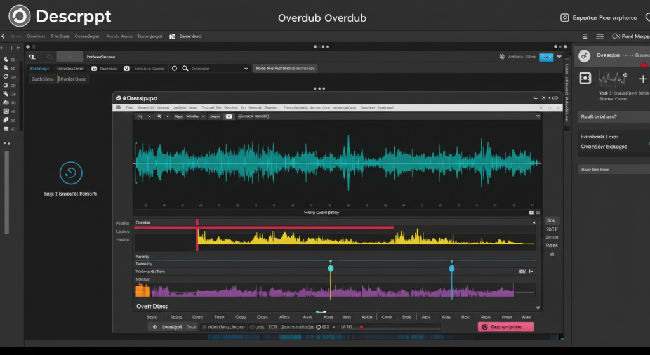Click the box icon right of the timeline markers
Screen dimensions: 650x355
pos(522,272)
